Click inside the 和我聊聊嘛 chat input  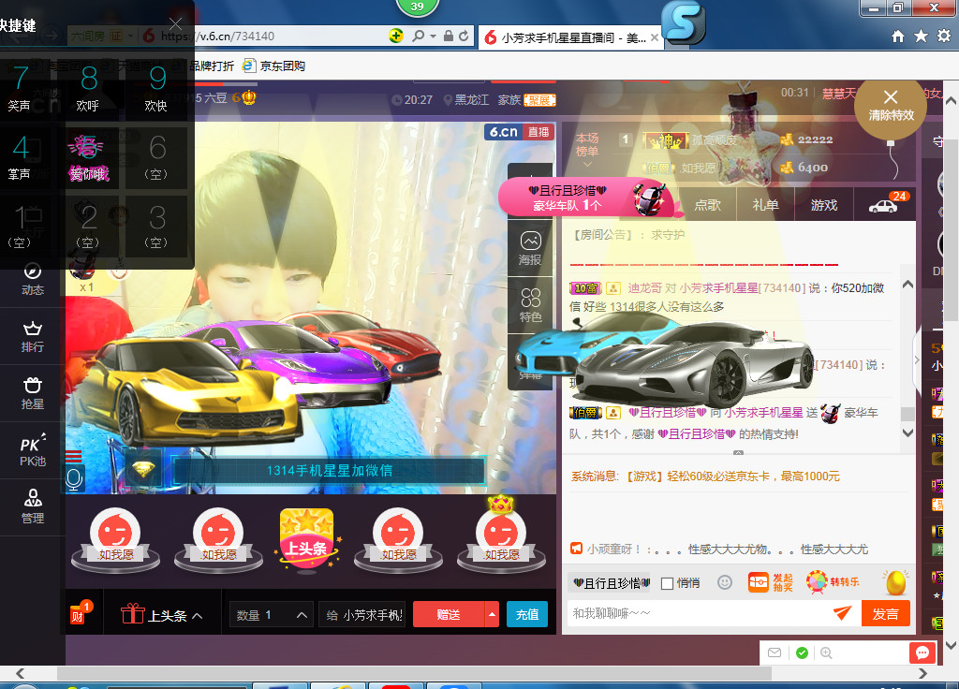click(699, 613)
